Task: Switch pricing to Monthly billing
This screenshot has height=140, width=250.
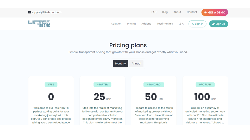Action: tap(120, 64)
